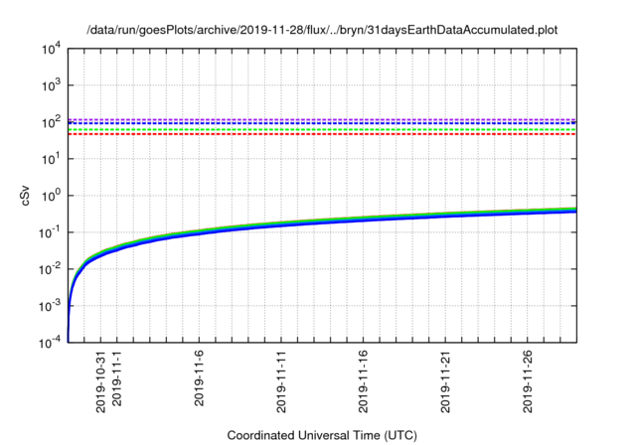Click the 10^0 y-axis tick label
Screen dimensions: 636x445
click(x=51, y=196)
